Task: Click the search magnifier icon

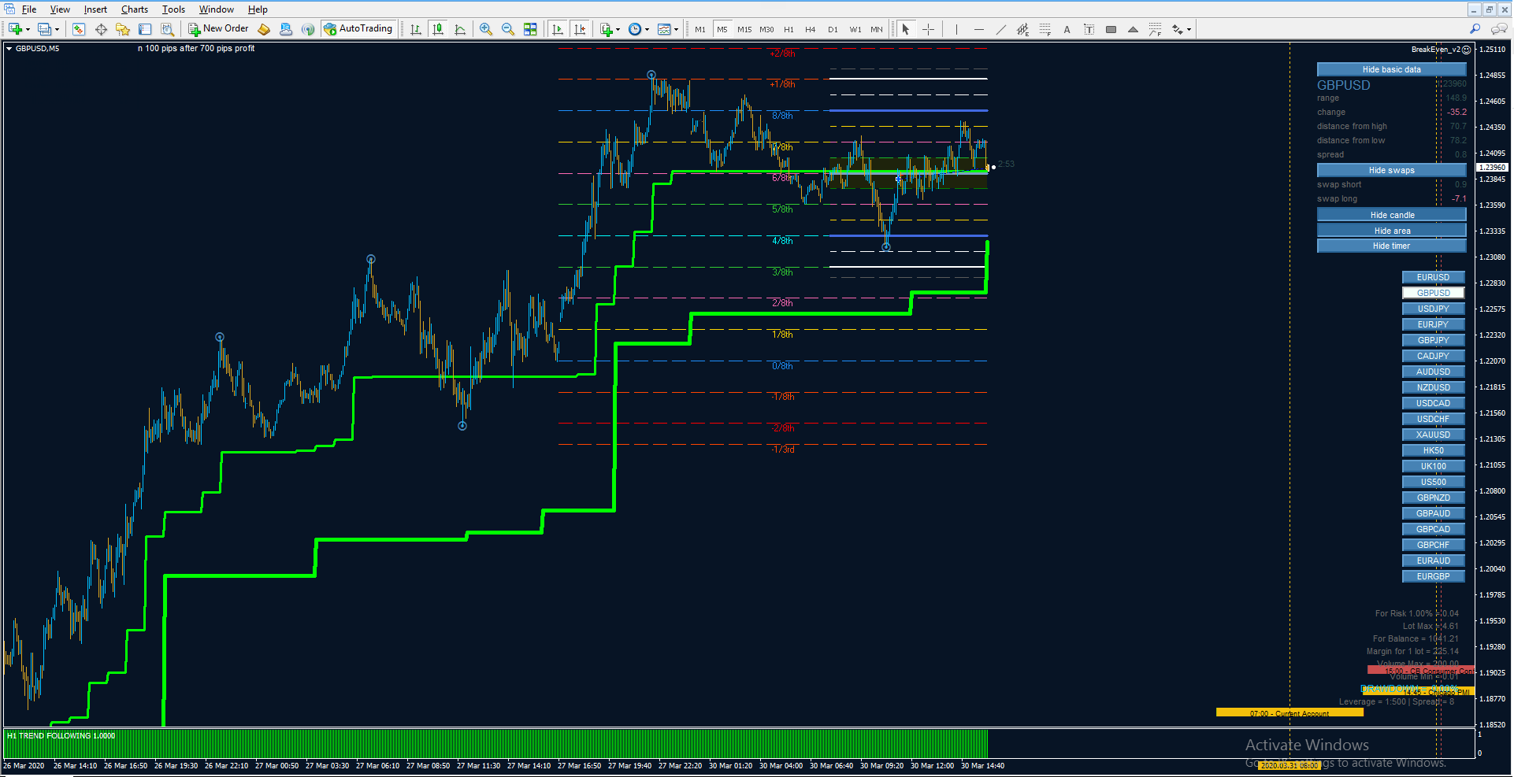Action: point(1475,29)
